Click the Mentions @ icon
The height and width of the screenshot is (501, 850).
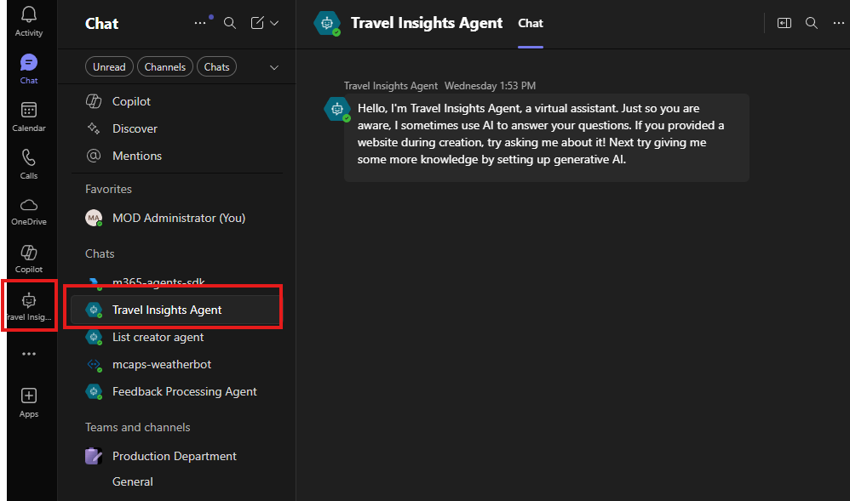[x=94, y=156]
